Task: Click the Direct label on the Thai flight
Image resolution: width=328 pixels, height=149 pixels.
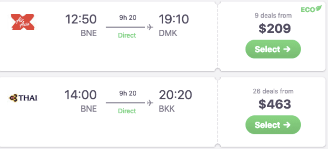Action: coord(127,111)
